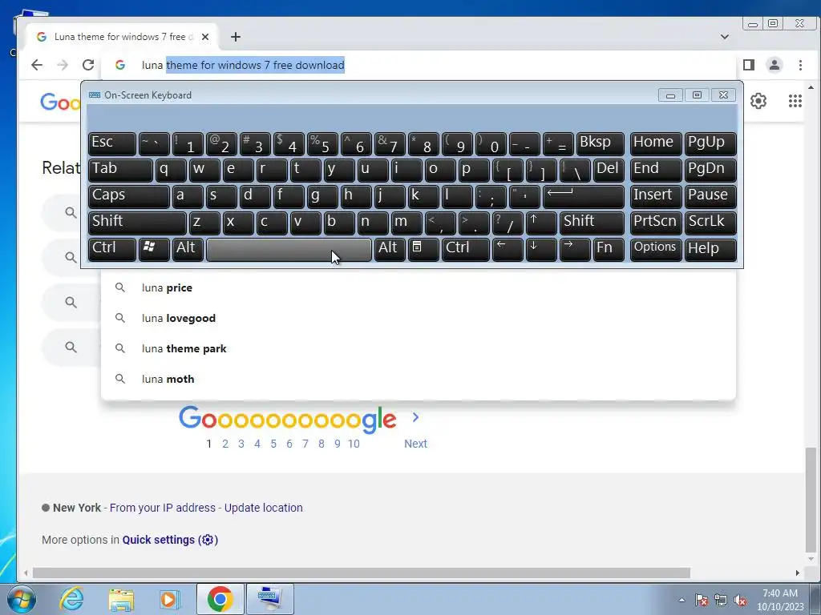
Task: Tap the Tab key on On-Screen Keyboard
Action: coord(120,170)
